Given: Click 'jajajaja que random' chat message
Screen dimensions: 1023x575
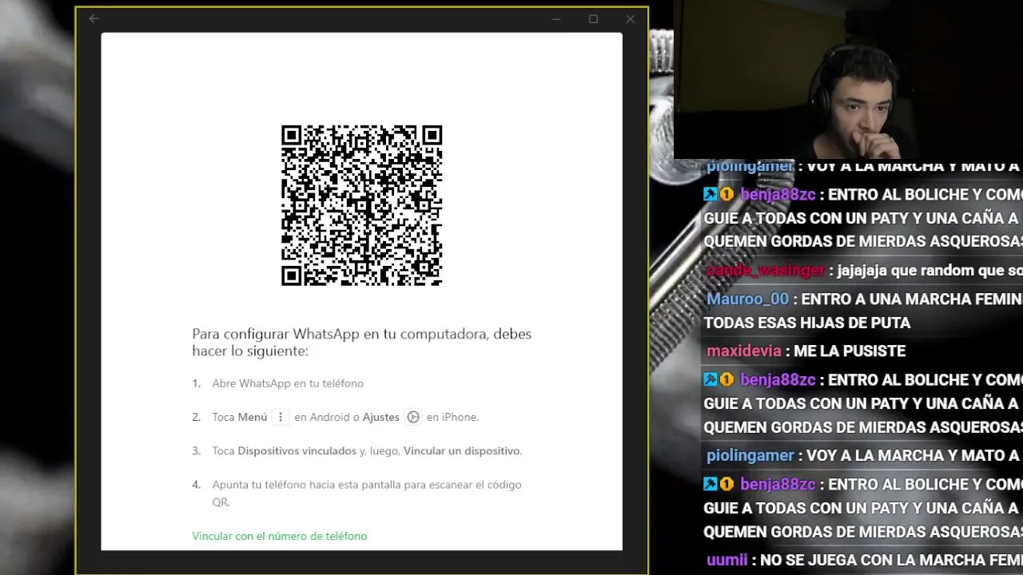Looking at the screenshot, I should 929,270.
